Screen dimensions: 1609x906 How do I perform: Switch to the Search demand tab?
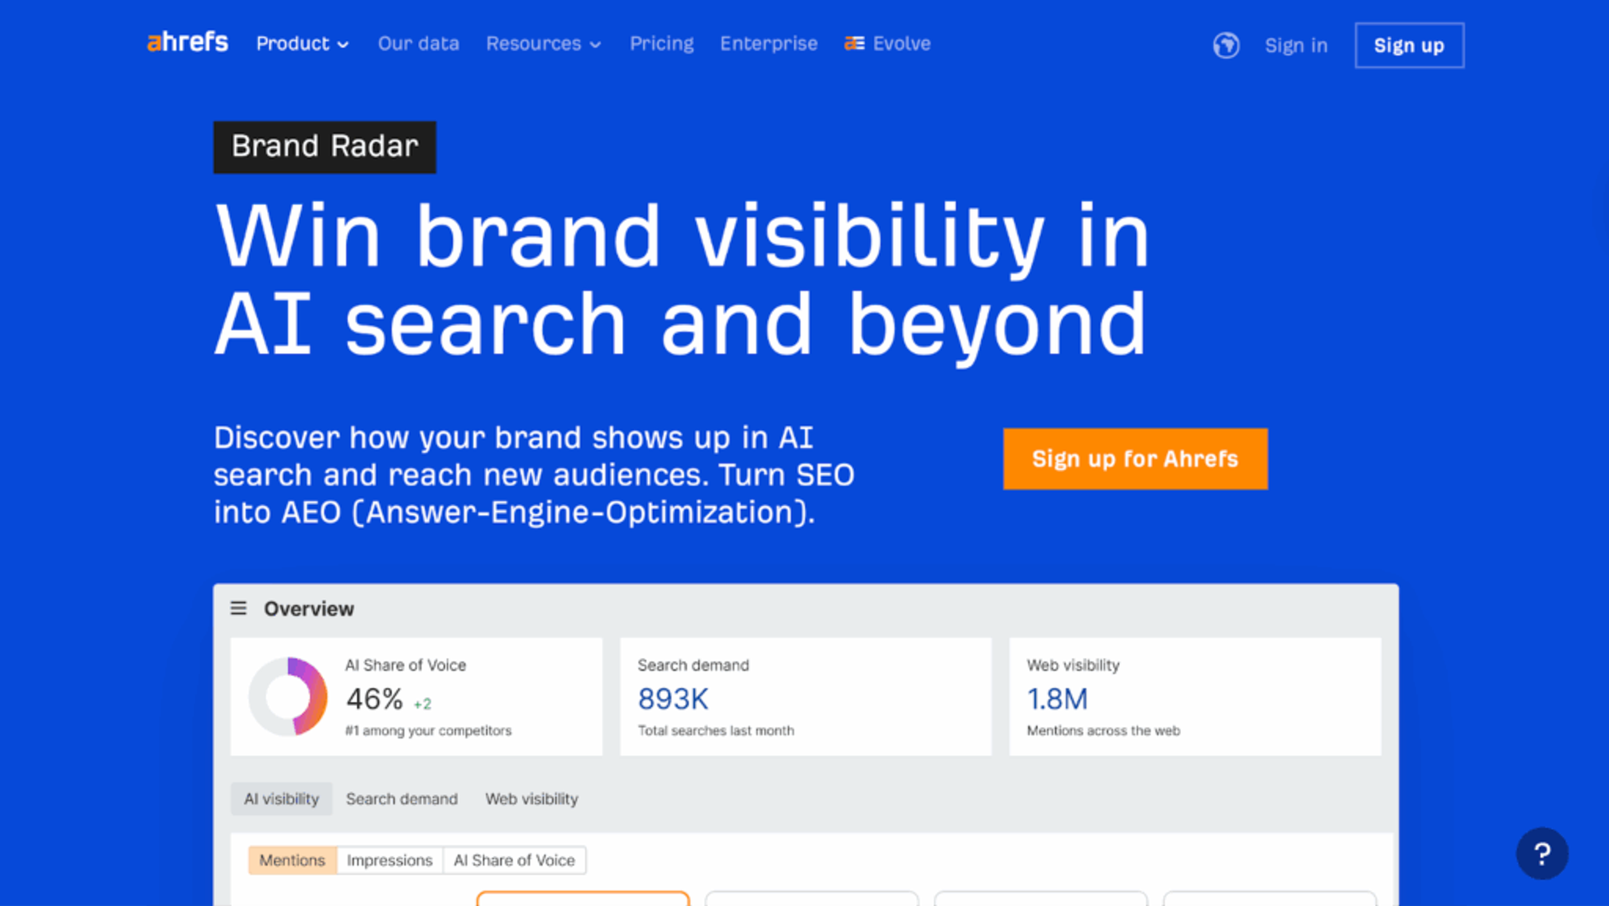[402, 799]
